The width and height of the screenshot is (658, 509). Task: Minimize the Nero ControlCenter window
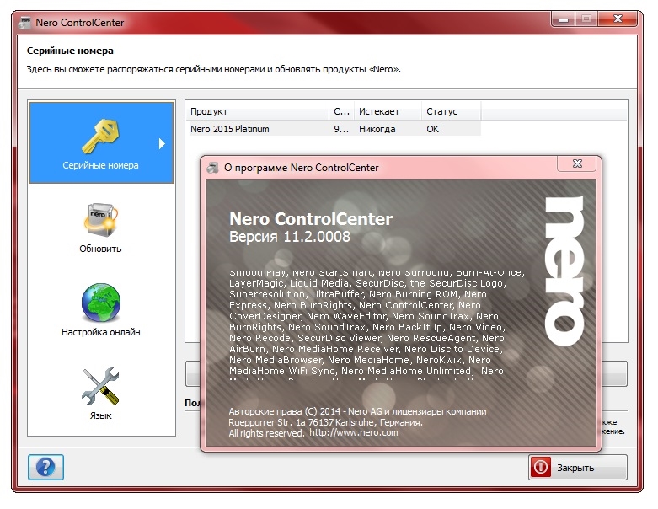click(x=564, y=19)
